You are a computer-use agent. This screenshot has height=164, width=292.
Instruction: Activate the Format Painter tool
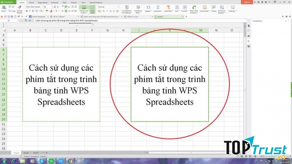pyautogui.click(x=20, y=9)
